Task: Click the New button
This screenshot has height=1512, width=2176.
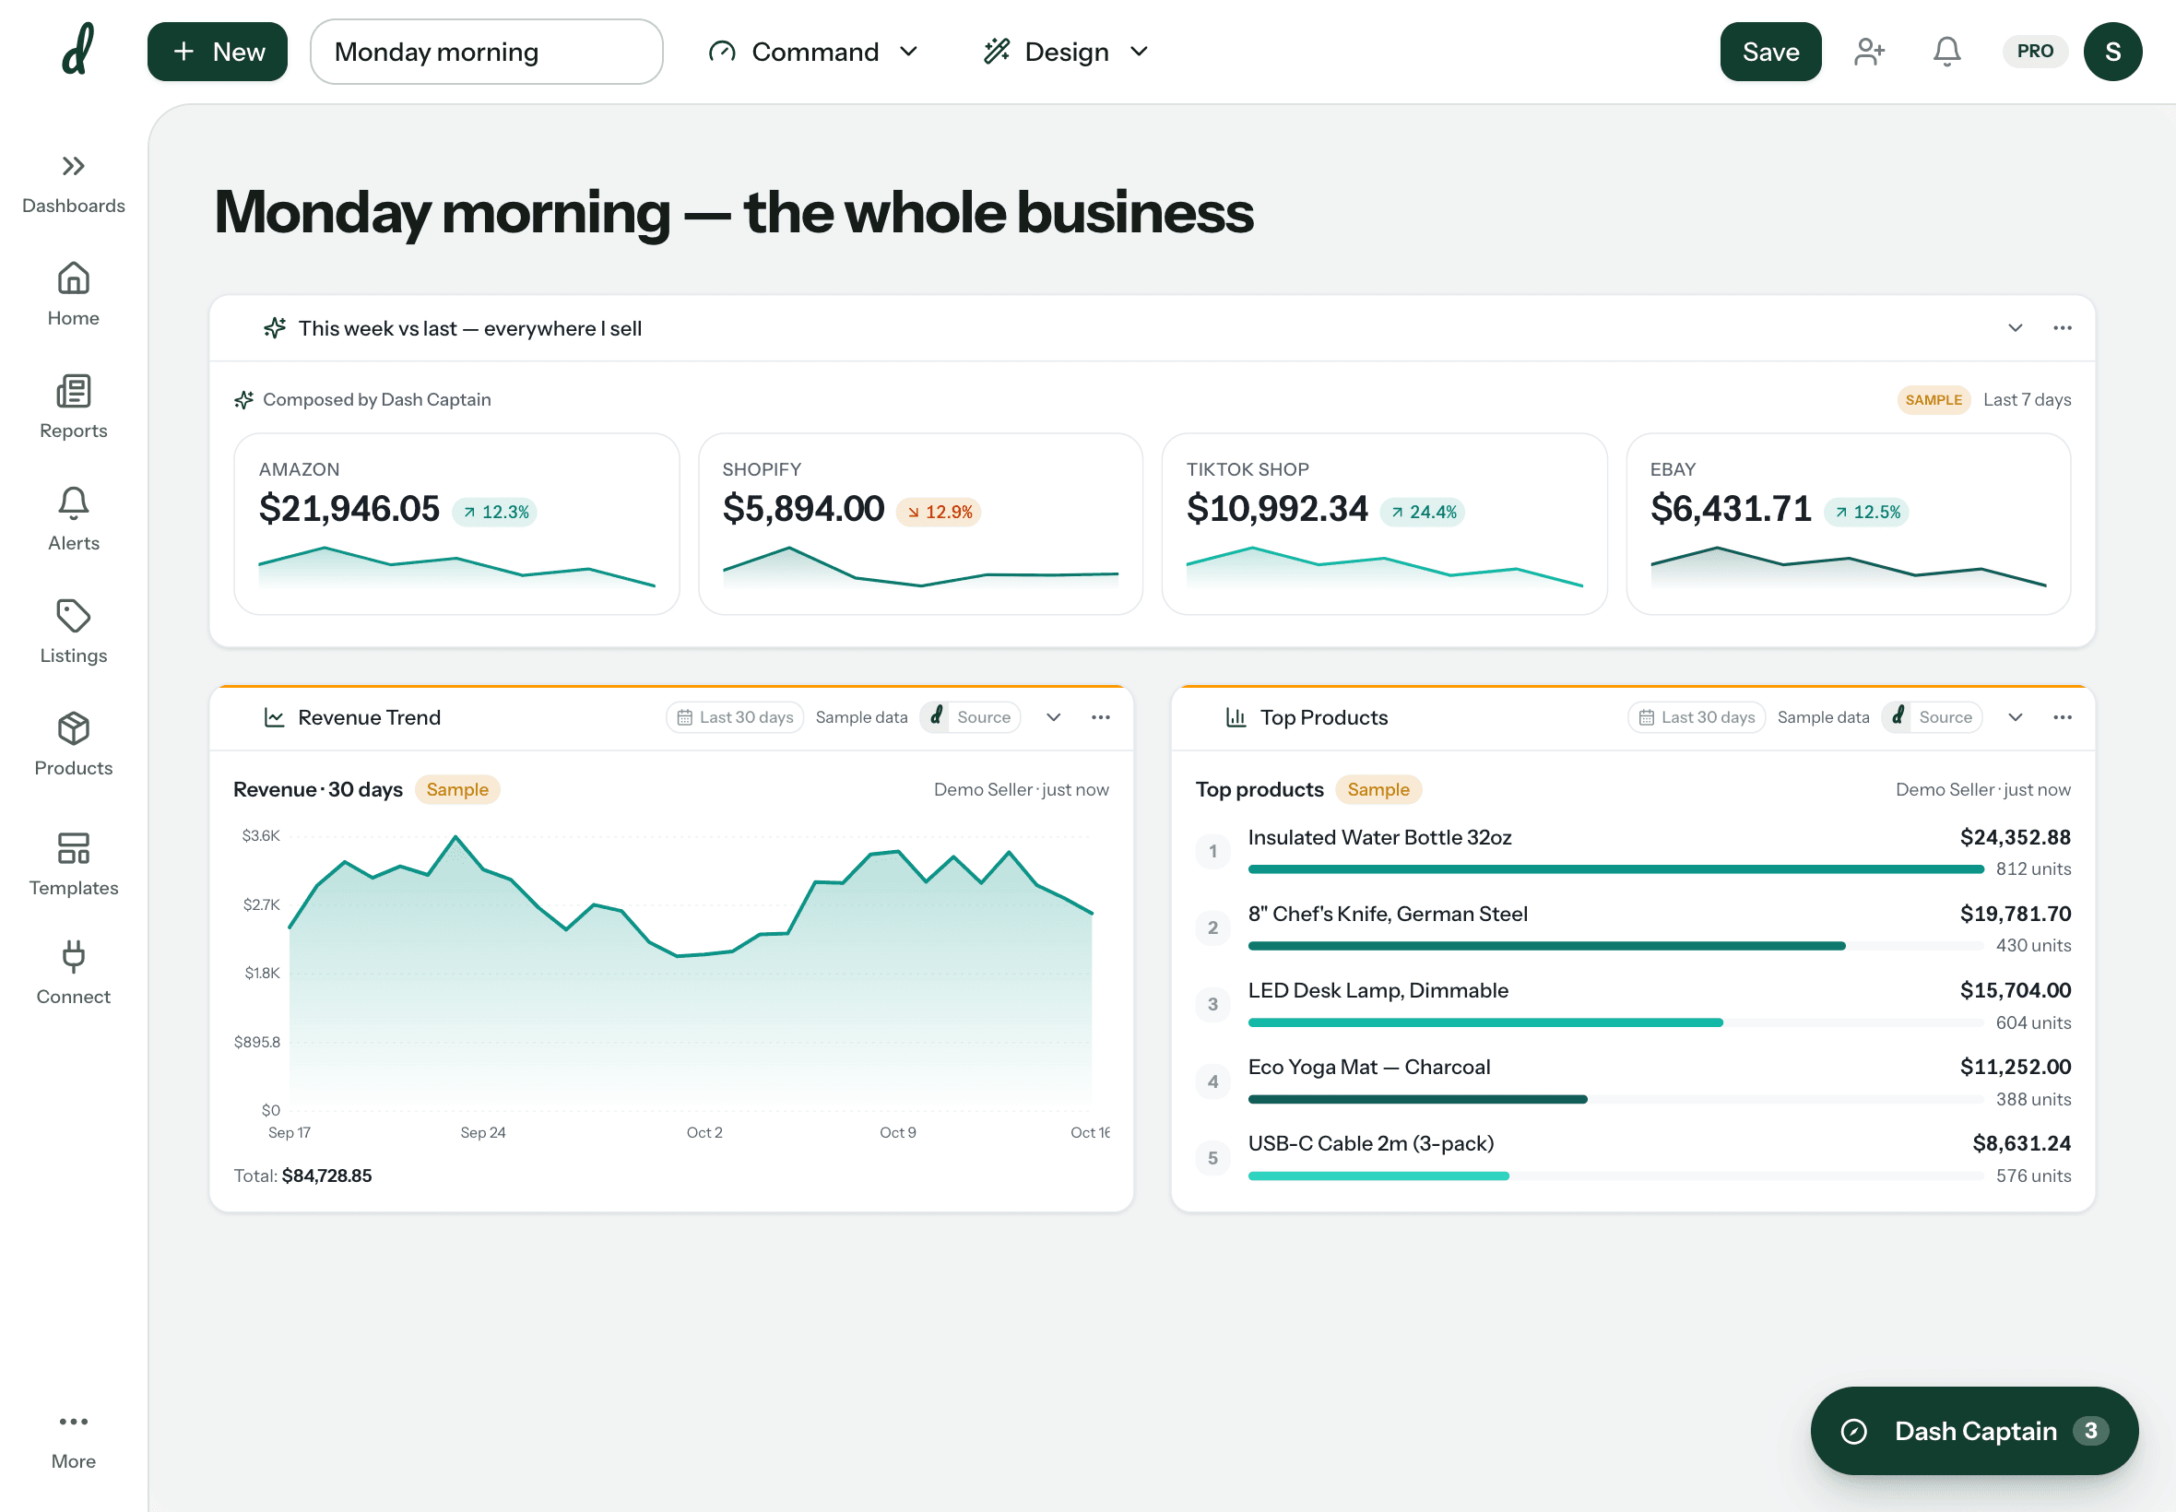Action: coord(217,51)
